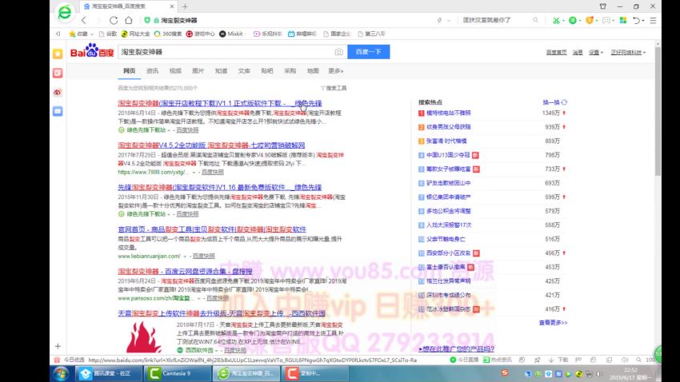Click the 百度一下 search button
Screen dimensions: 680x382
point(369,52)
